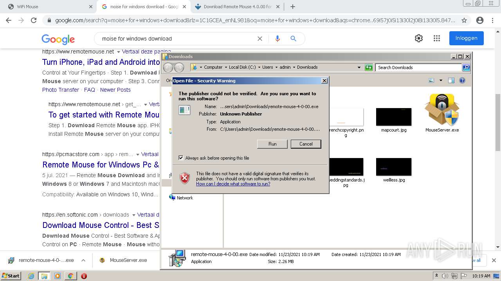
Task: Click the FAQ sitelink
Action: tap(90, 90)
